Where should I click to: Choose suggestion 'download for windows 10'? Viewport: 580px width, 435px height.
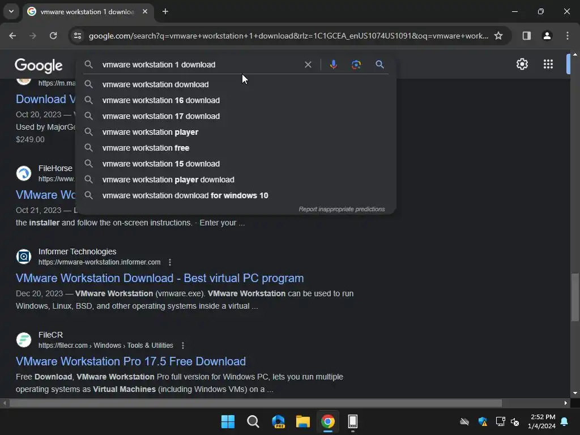tap(236, 195)
